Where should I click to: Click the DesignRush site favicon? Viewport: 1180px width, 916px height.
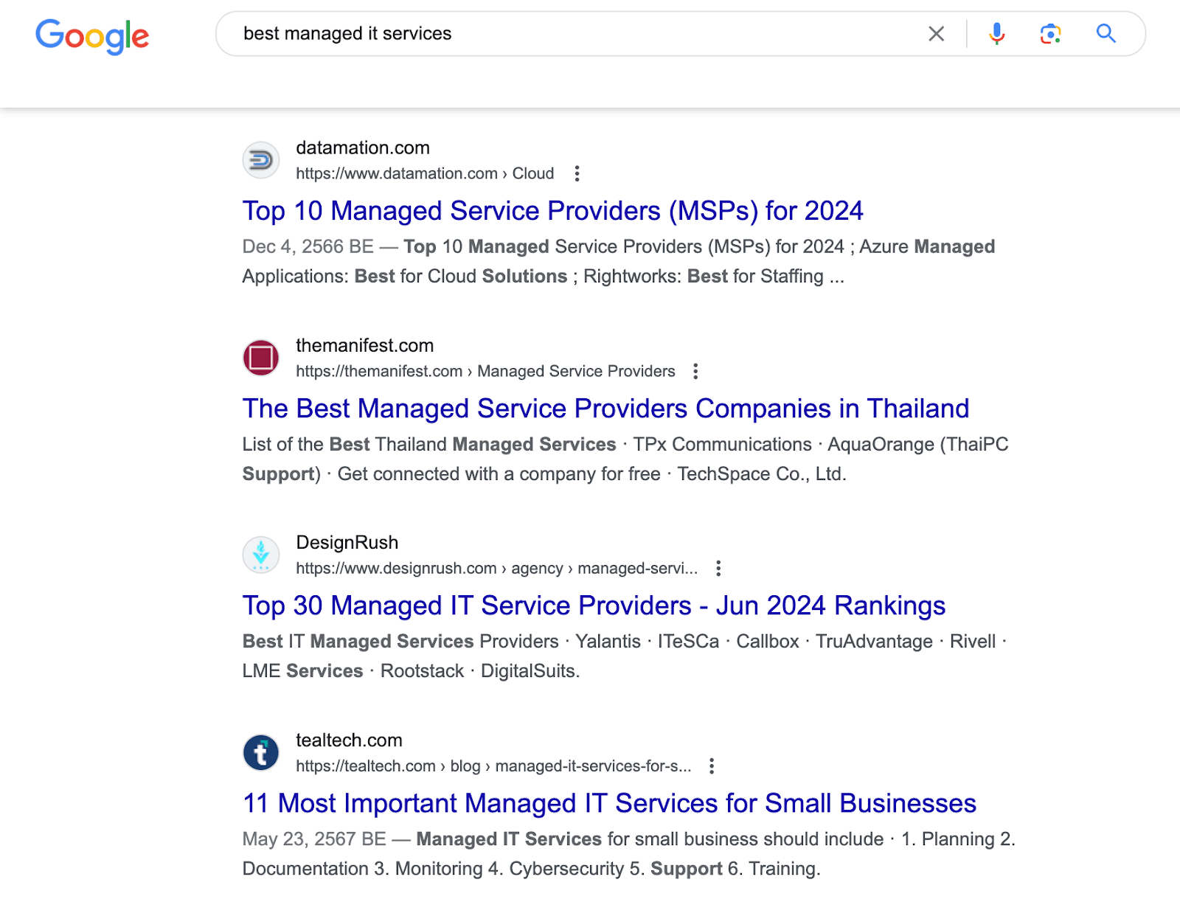pyautogui.click(x=261, y=555)
